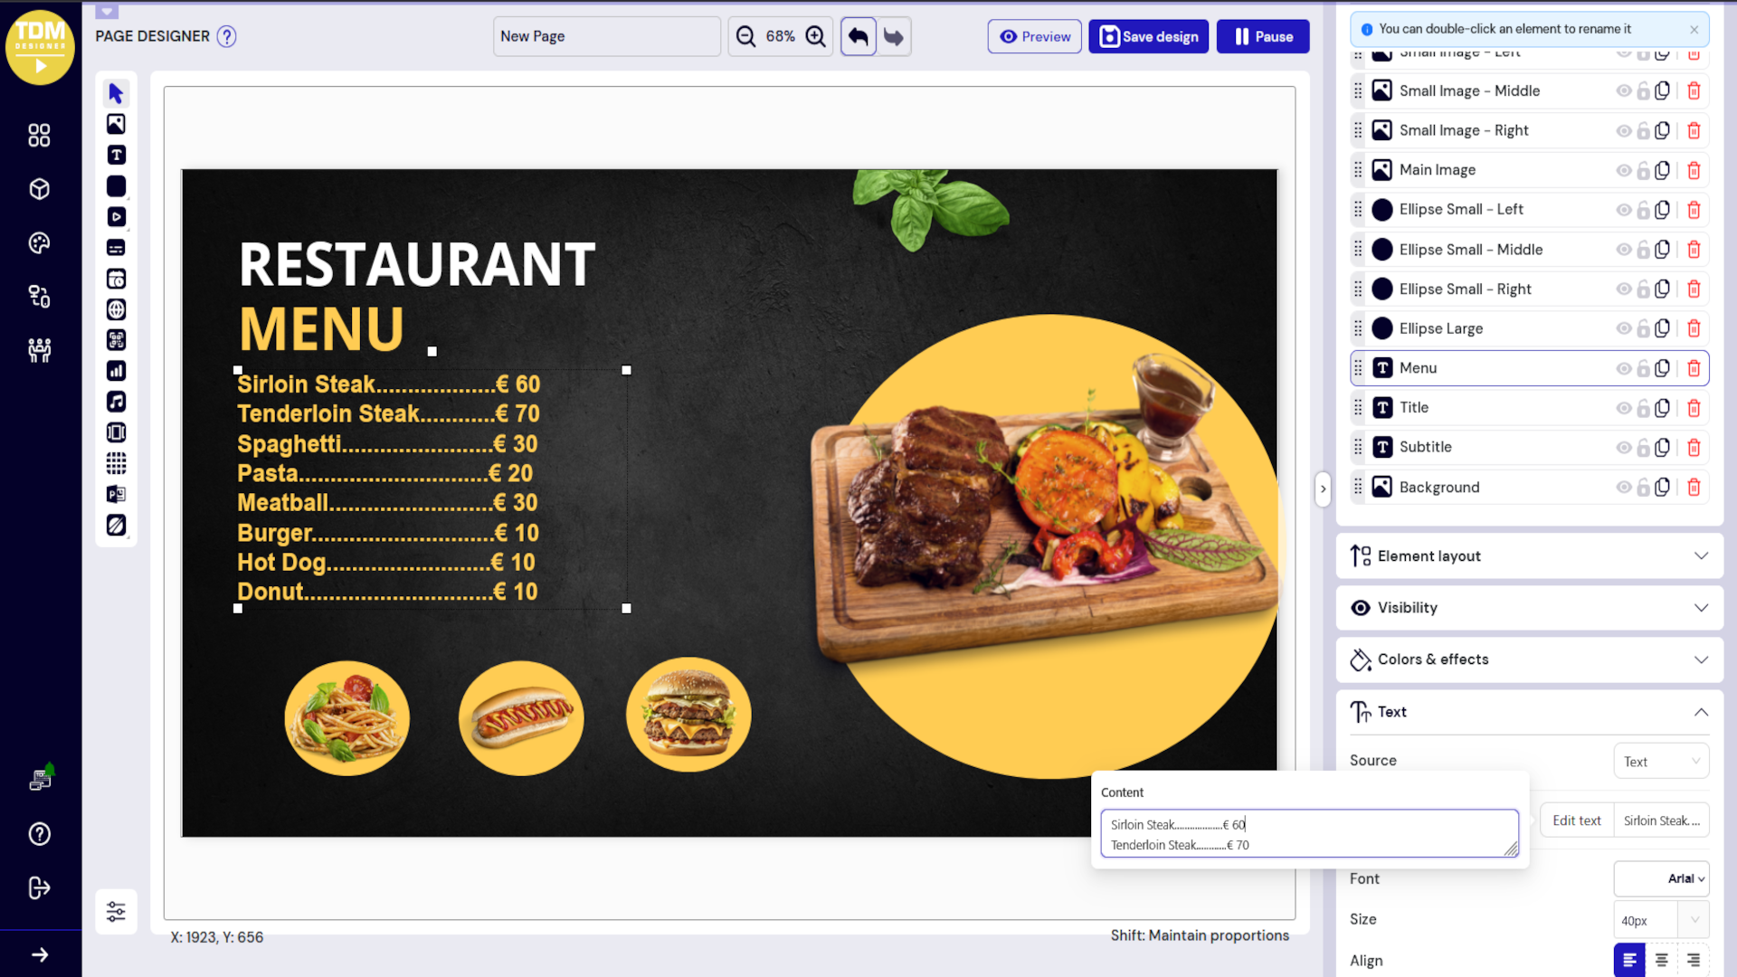Image resolution: width=1737 pixels, height=977 pixels.
Task: Toggle visibility of the Title layer
Action: pos(1624,407)
